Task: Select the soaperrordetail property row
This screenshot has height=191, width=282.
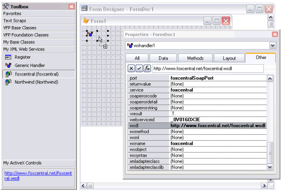Action: (197, 102)
